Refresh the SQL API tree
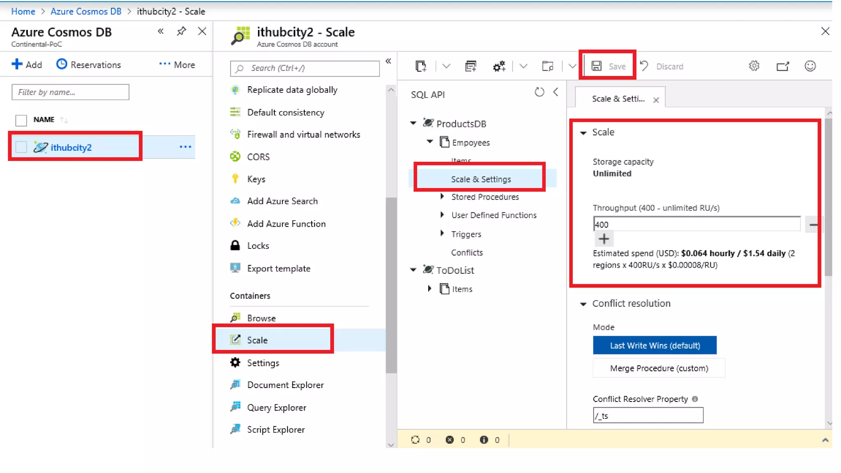The image size is (841, 473). [539, 92]
